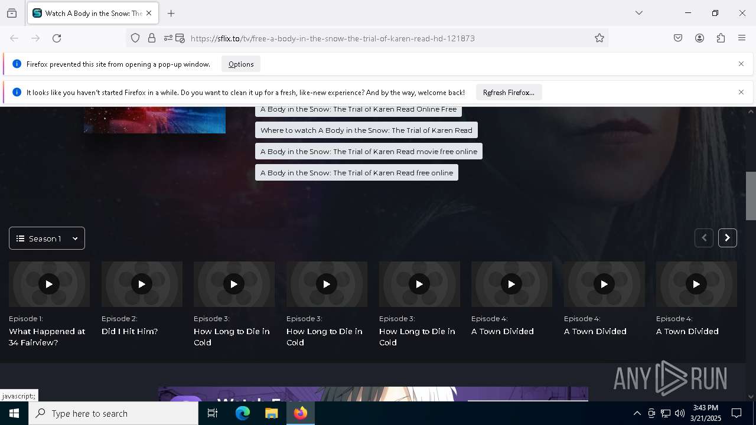Viewport: 756px width, 425px height.
Task: Open tracking protection shield icon
Action: (x=135, y=38)
